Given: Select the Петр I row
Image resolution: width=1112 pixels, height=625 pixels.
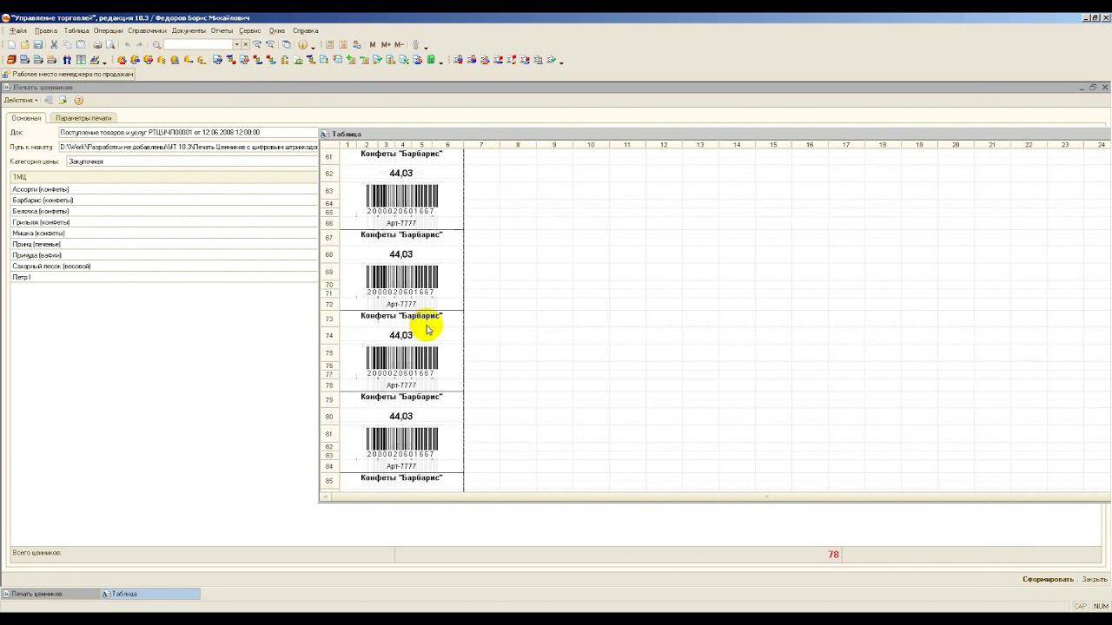Looking at the screenshot, I should [164, 278].
